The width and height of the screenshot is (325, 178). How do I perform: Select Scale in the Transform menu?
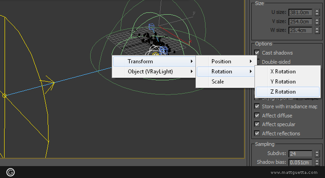coord(225,82)
